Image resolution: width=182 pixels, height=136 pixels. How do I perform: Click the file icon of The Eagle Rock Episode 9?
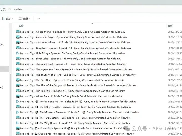(18, 64)
